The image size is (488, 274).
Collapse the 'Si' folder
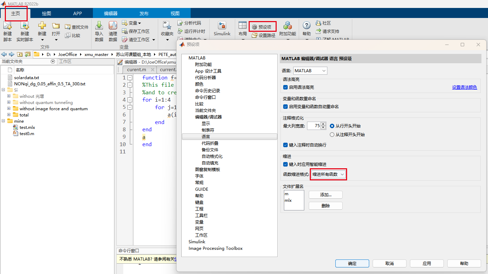click(3, 90)
